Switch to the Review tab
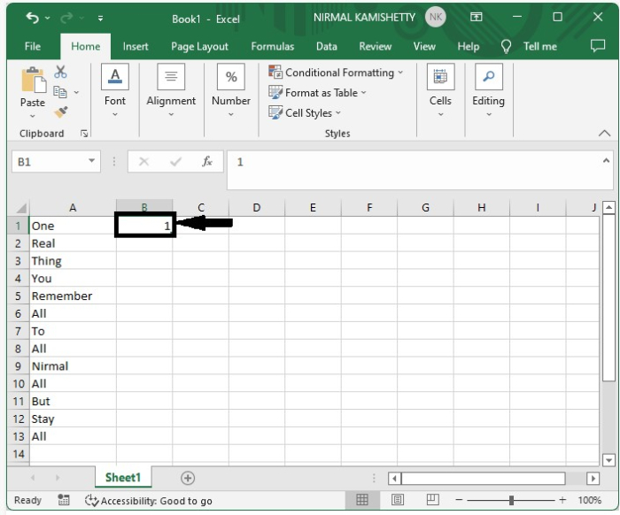The height and width of the screenshot is (515, 620). (375, 47)
